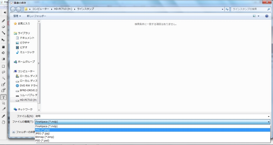Click the search magnifier icon
This screenshot has height=145, width=273.
pos(269,9)
